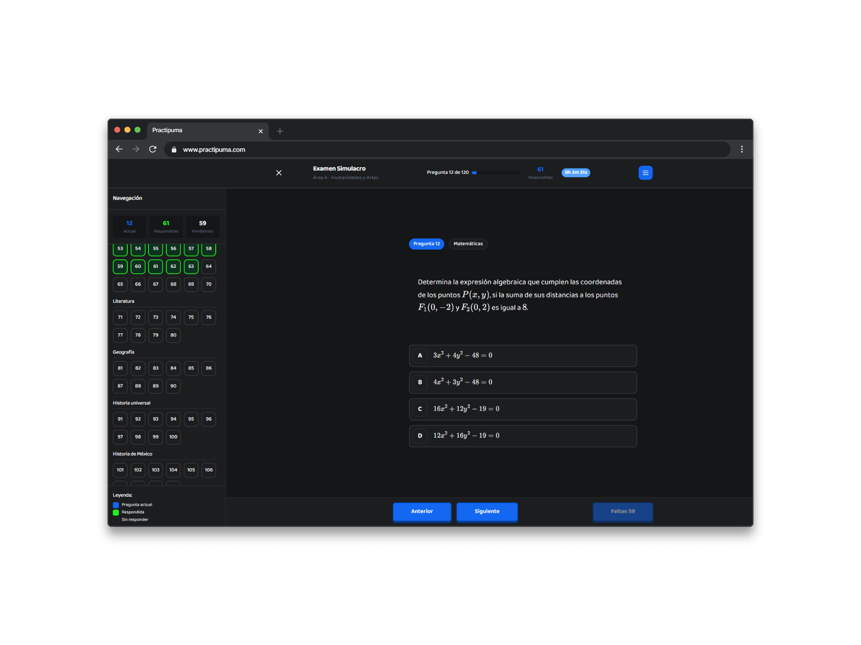
Task: Click the blue hamburger menu icon
Action: (645, 172)
